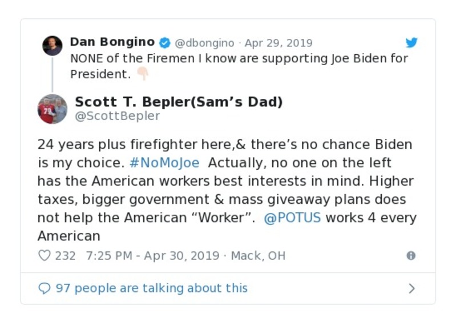456x333 pixels.
Task: Click the 232 likes count
Action: tap(65, 255)
